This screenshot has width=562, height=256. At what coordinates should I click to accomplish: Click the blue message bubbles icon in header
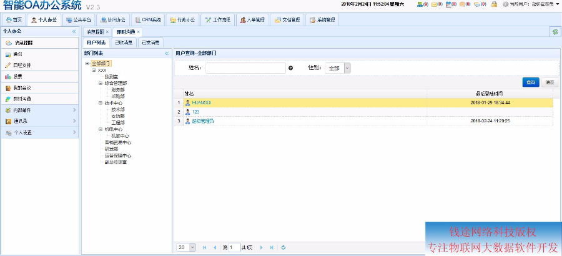476,4
